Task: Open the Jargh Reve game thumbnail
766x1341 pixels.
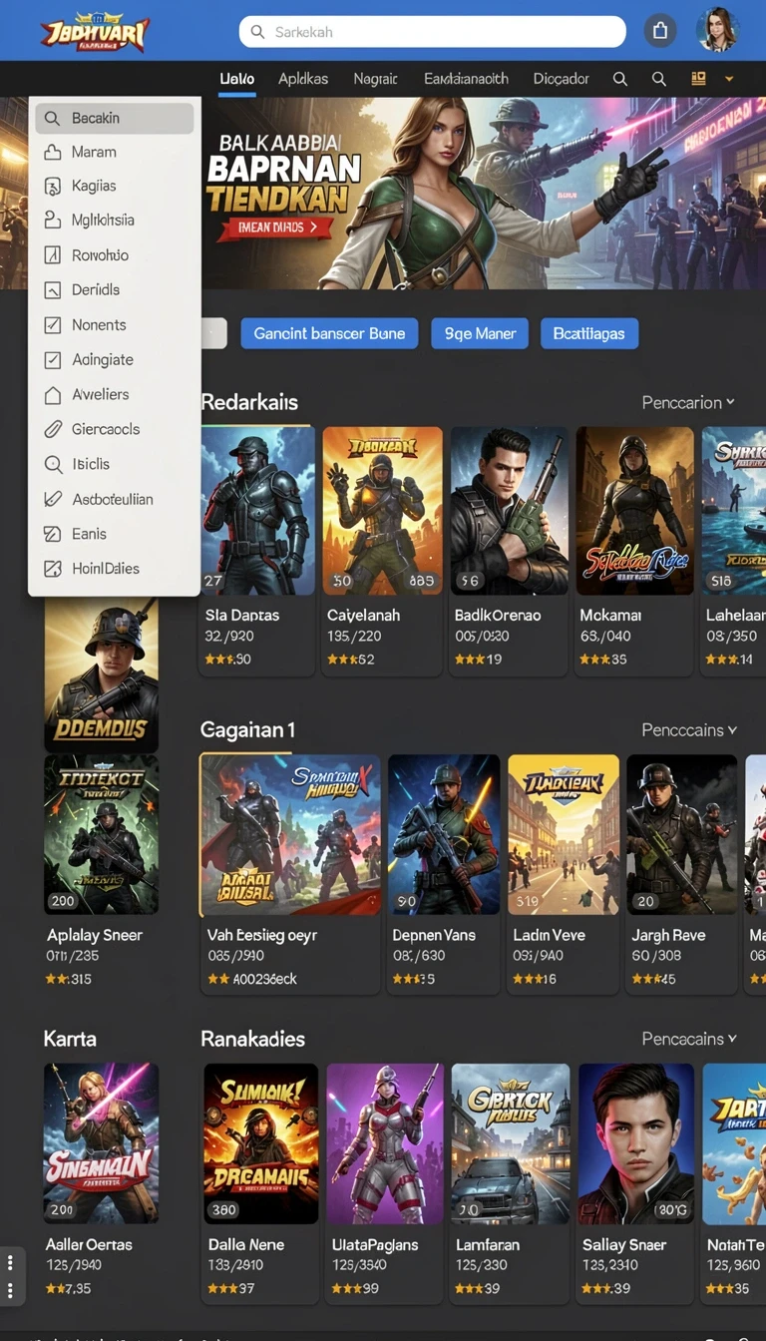Action: coord(682,835)
